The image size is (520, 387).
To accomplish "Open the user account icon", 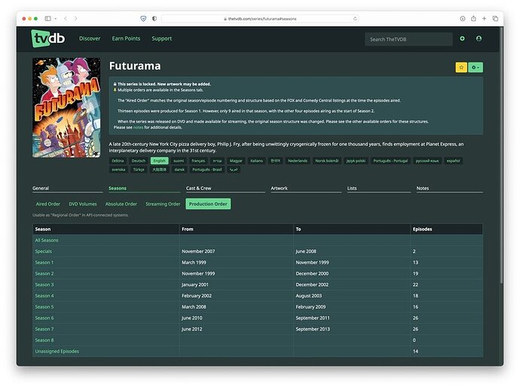I will click(479, 38).
